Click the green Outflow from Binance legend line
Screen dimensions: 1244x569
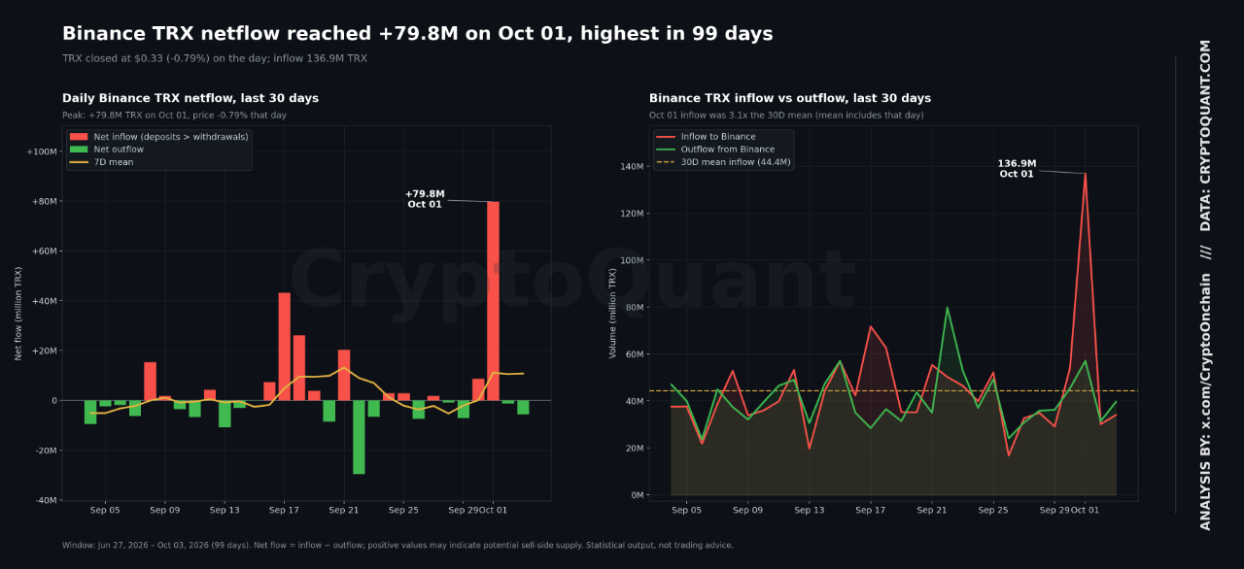click(667, 150)
